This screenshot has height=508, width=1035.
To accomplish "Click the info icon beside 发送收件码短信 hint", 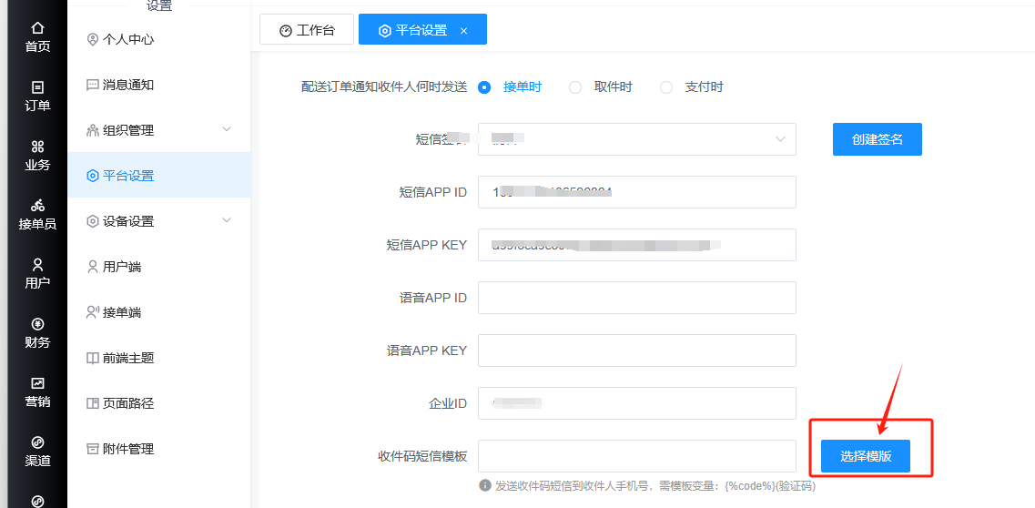I will [485, 485].
